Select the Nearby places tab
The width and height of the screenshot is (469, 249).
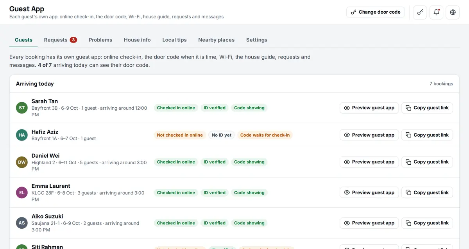tap(216, 40)
